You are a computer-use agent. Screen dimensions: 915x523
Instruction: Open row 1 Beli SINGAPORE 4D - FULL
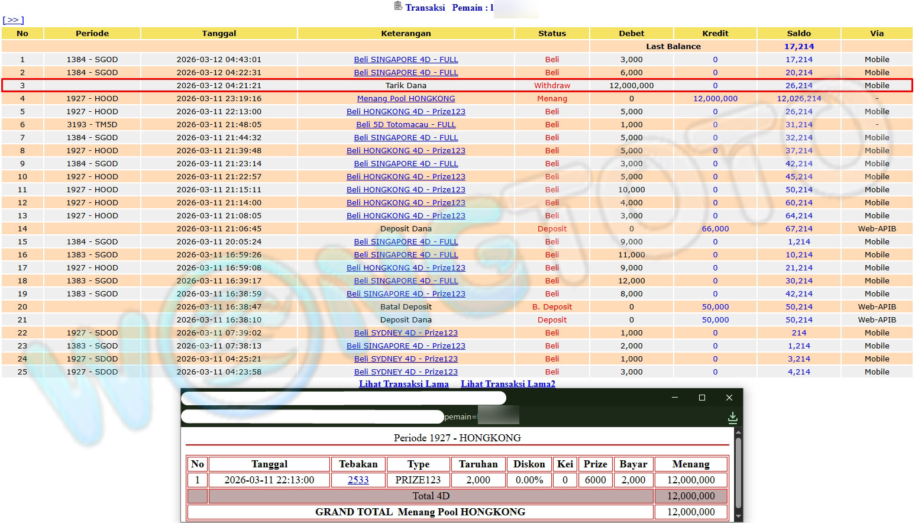(406, 60)
